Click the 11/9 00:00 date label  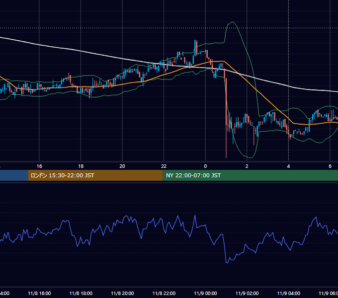[x=205, y=294]
